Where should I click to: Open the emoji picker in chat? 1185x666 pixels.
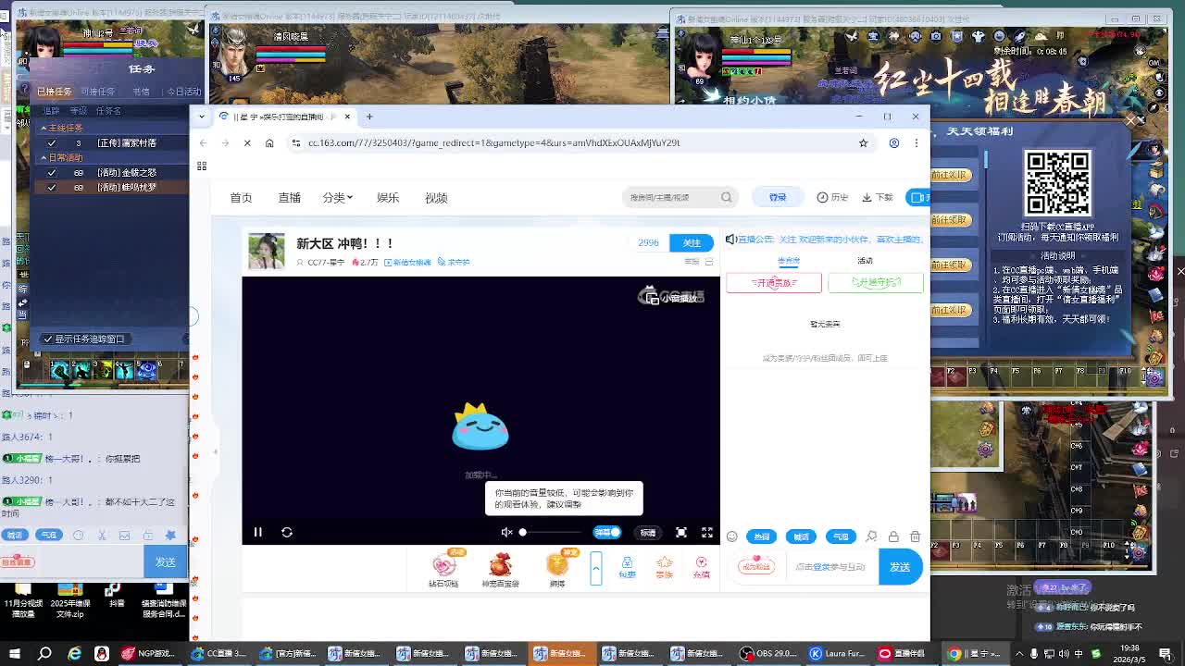point(732,536)
